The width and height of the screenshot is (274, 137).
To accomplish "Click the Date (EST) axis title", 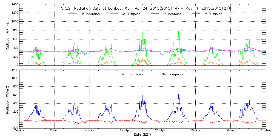I will click(x=142, y=135).
